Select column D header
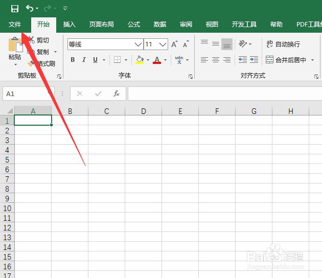The width and height of the screenshot is (322, 278). pyautogui.click(x=143, y=111)
